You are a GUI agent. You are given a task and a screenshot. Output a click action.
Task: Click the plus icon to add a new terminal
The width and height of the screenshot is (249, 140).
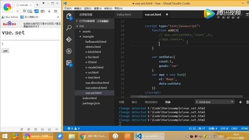point(240,102)
